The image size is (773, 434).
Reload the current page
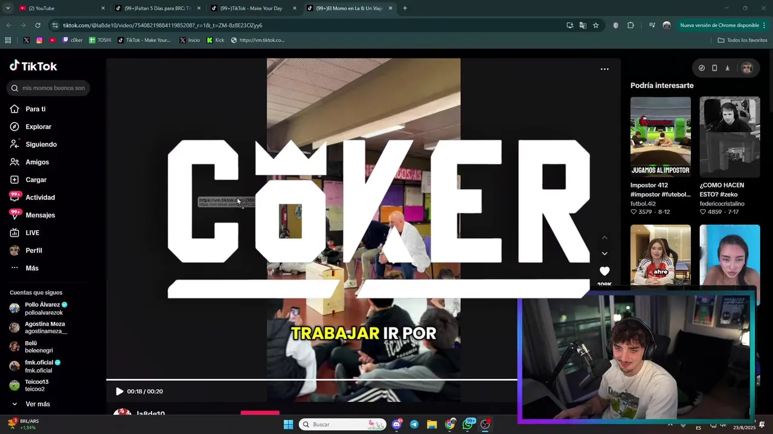coord(37,25)
